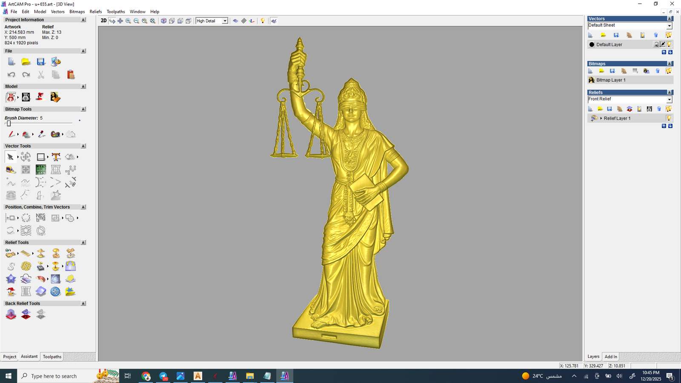Open the High Detail dropdown
The width and height of the screenshot is (681, 383).
(x=225, y=21)
